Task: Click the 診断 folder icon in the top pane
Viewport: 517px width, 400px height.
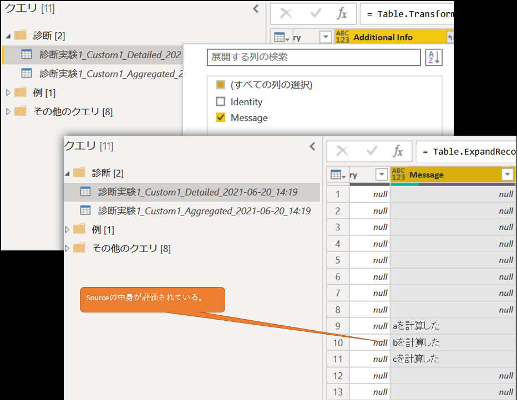Action: coord(21,35)
